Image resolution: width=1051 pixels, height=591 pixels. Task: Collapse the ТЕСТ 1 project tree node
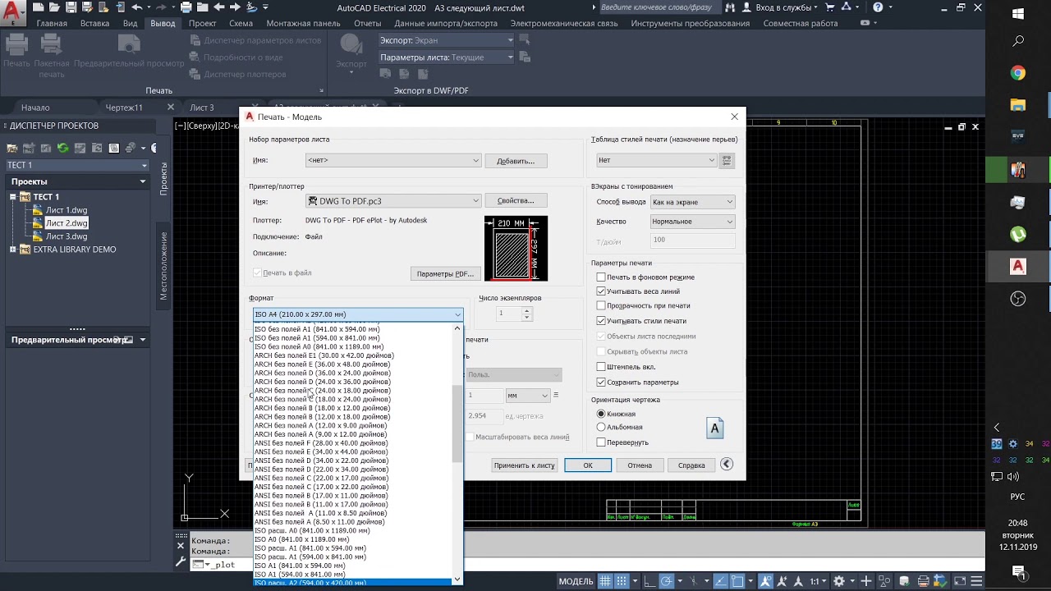pyautogui.click(x=13, y=197)
